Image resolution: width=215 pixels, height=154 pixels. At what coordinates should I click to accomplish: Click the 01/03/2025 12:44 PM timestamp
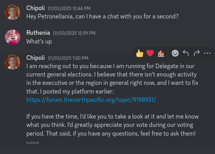click(x=69, y=8)
